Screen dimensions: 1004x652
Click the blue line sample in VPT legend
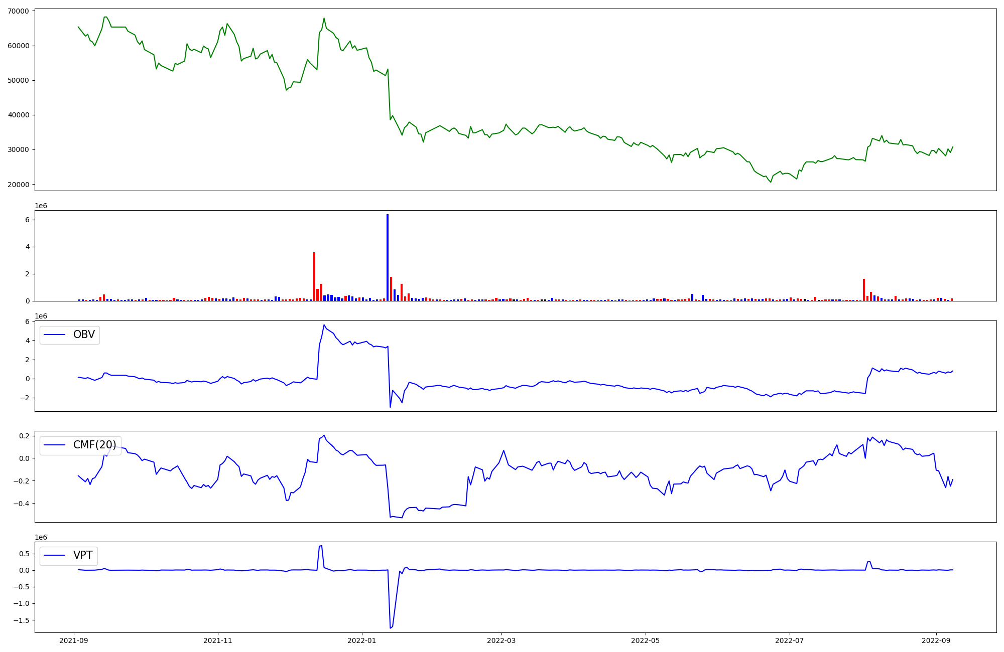[x=55, y=556]
